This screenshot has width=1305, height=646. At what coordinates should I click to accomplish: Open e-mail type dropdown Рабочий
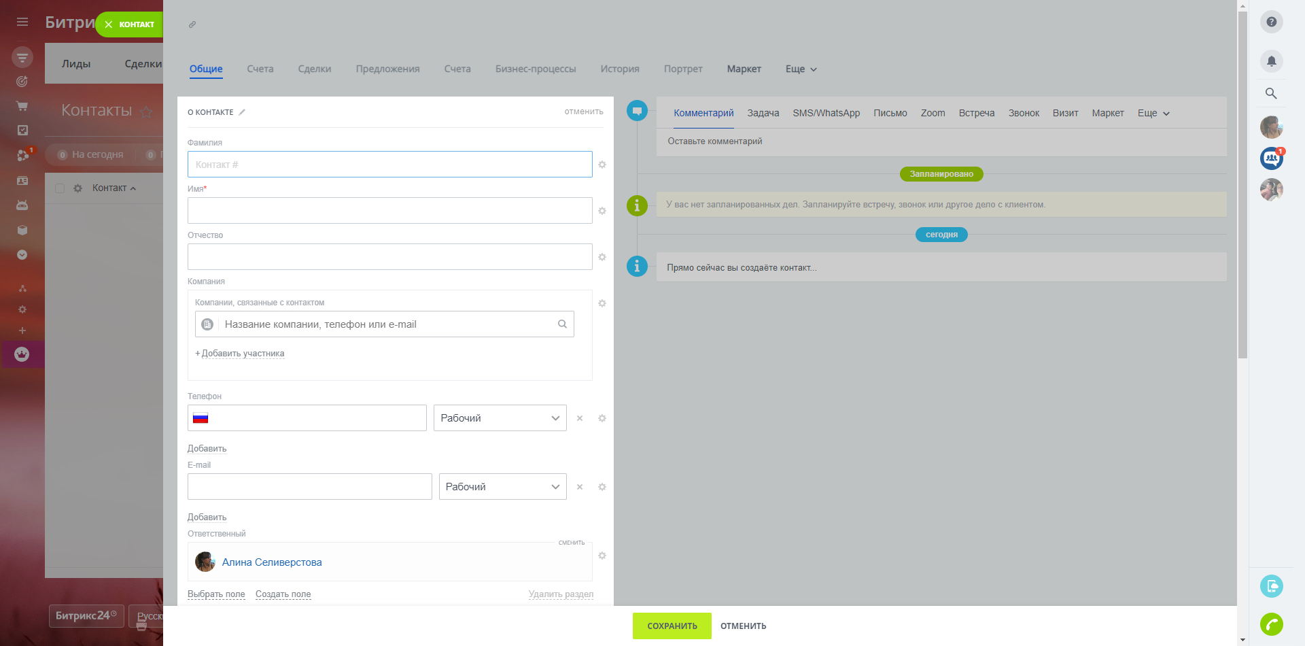[503, 487]
